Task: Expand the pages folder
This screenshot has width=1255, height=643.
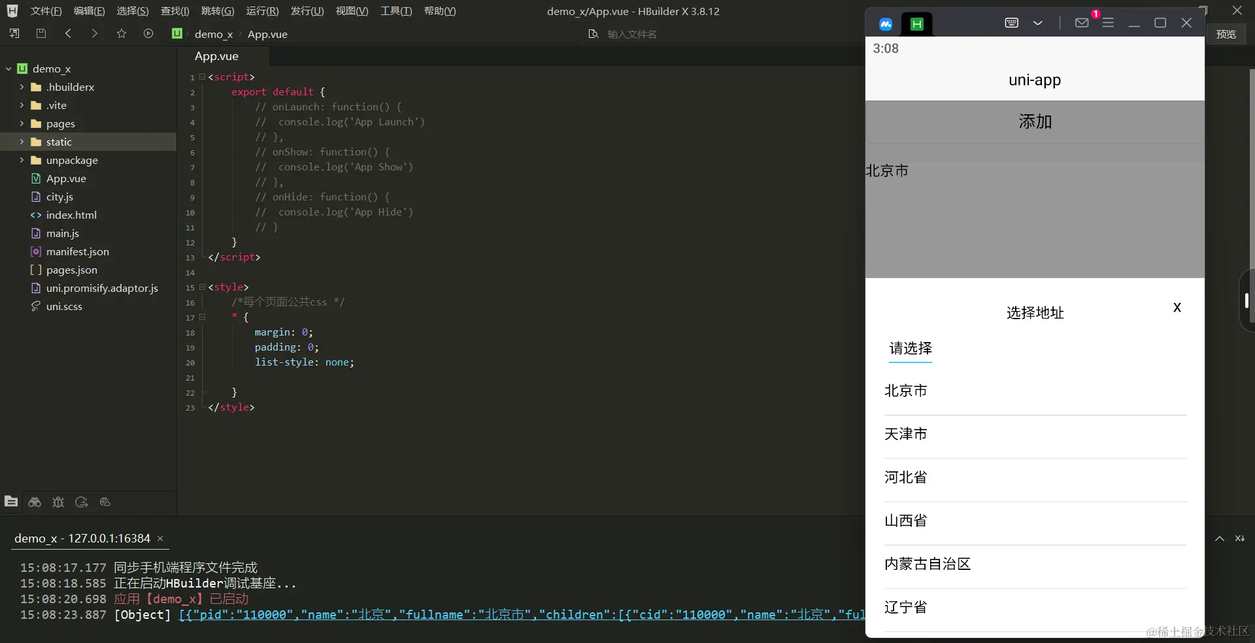Action: point(22,123)
